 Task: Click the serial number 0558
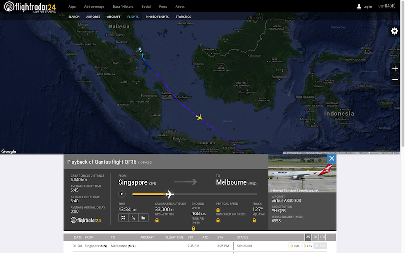click(x=276, y=221)
